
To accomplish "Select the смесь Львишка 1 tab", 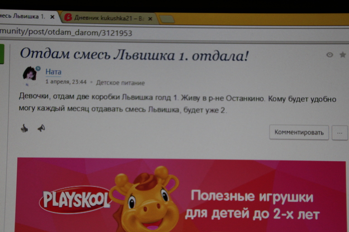I will (23, 17).
